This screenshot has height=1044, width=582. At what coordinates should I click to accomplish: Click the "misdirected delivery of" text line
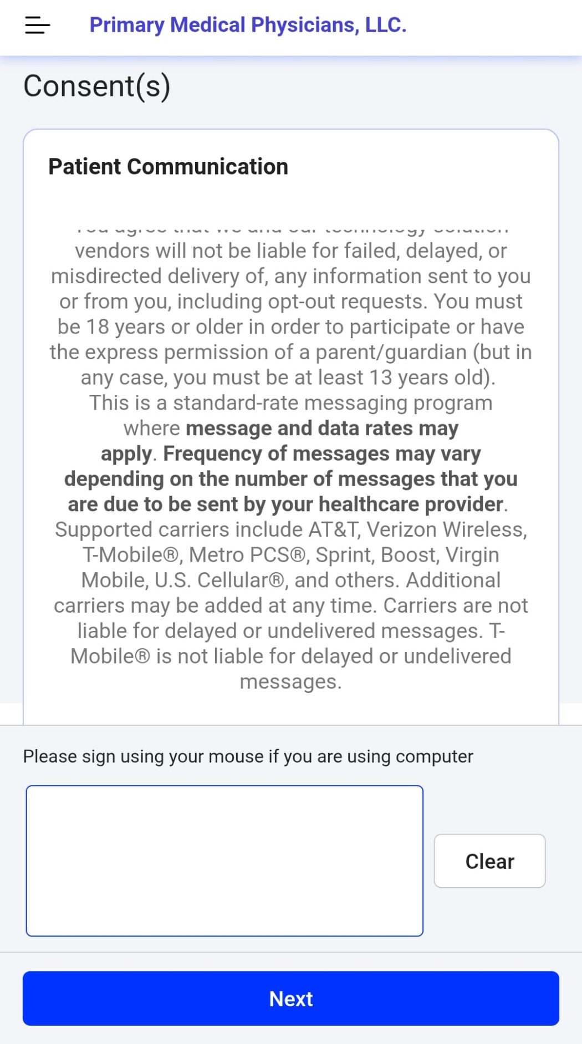tap(290, 276)
